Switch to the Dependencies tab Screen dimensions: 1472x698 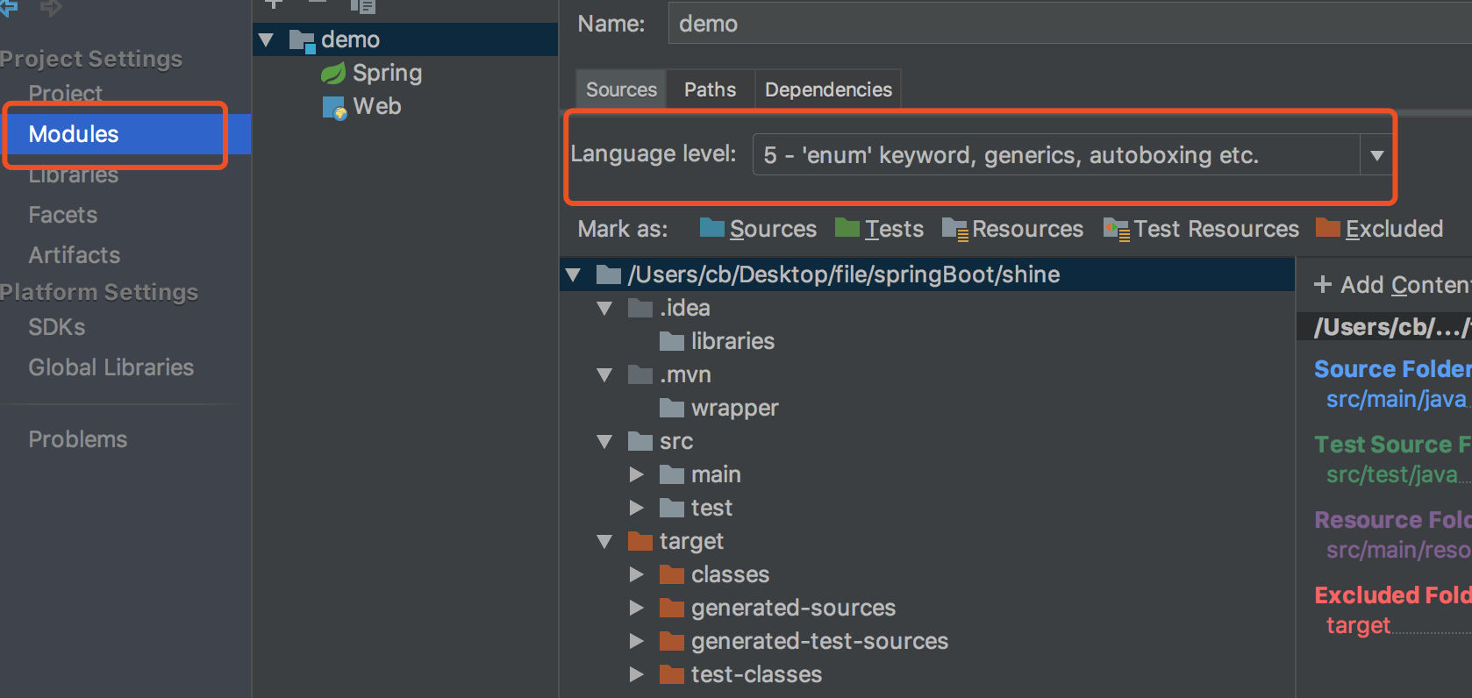pyautogui.click(x=827, y=89)
